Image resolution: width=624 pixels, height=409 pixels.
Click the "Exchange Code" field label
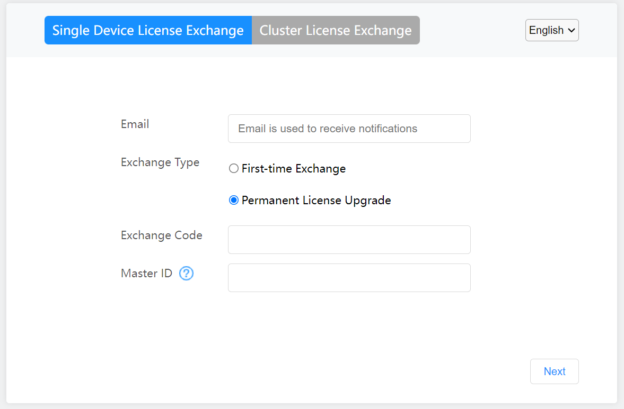pos(162,235)
